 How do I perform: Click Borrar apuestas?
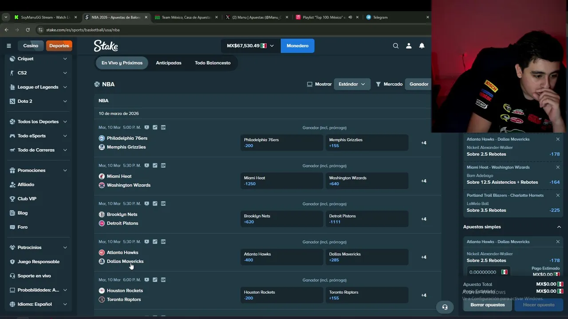[x=488, y=305]
